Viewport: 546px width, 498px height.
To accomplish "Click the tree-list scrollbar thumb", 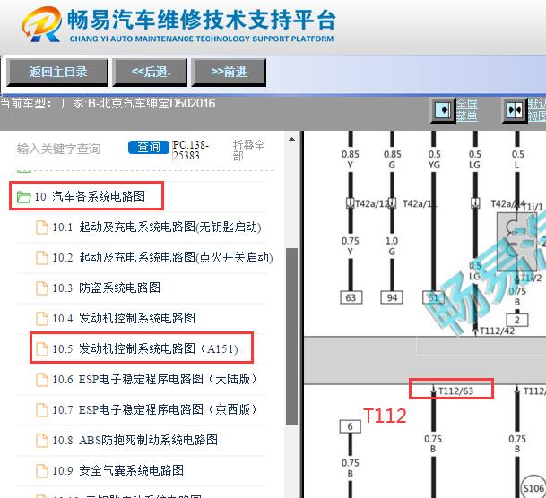I will pos(291,337).
